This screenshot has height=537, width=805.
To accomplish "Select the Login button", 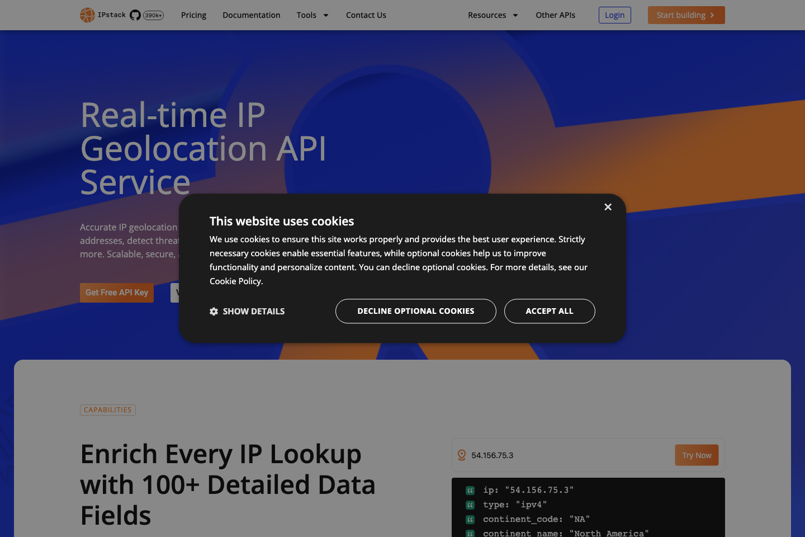I will tap(614, 15).
